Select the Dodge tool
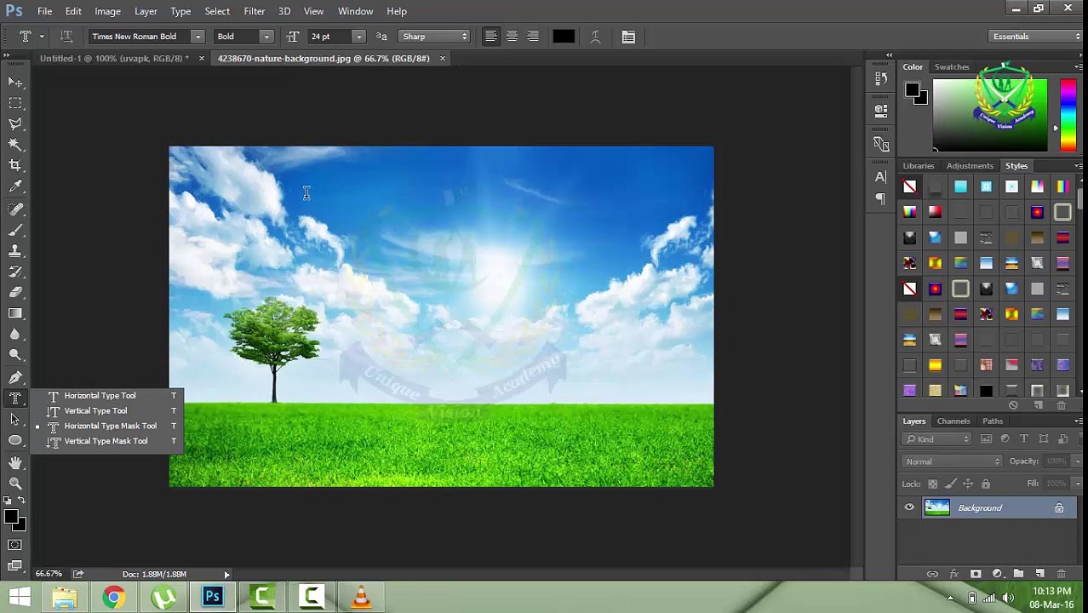This screenshot has height=613, width=1088. click(15, 355)
